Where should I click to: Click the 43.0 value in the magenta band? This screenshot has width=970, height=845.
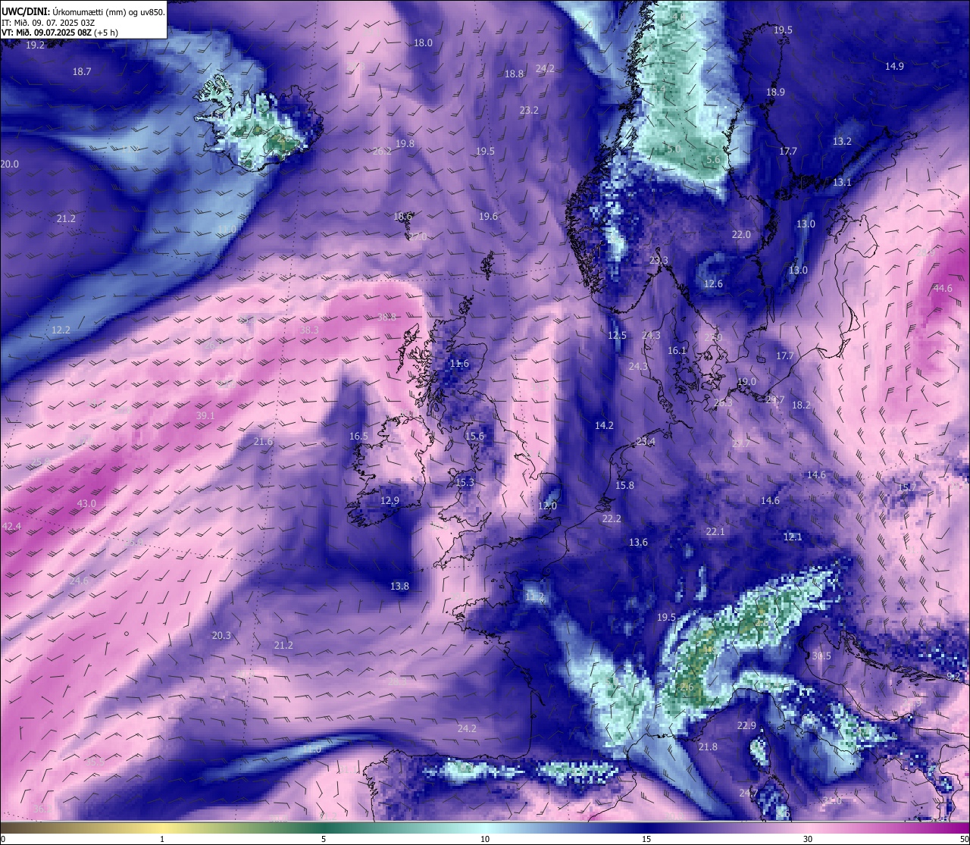click(x=86, y=504)
